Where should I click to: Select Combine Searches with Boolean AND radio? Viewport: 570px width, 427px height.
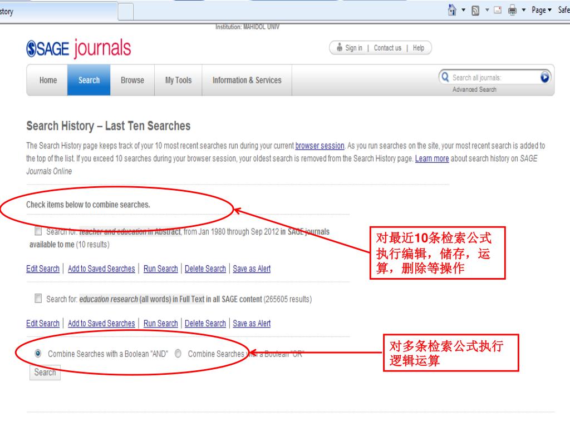[38, 353]
